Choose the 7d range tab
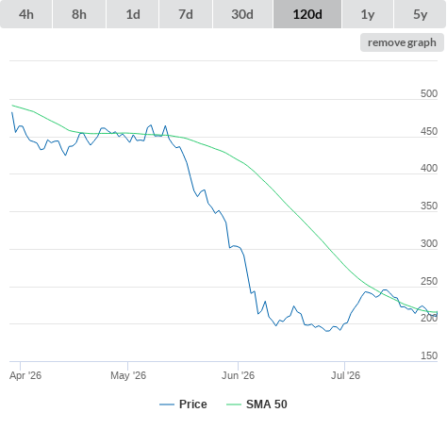The image size is (447, 429). pyautogui.click(x=186, y=14)
